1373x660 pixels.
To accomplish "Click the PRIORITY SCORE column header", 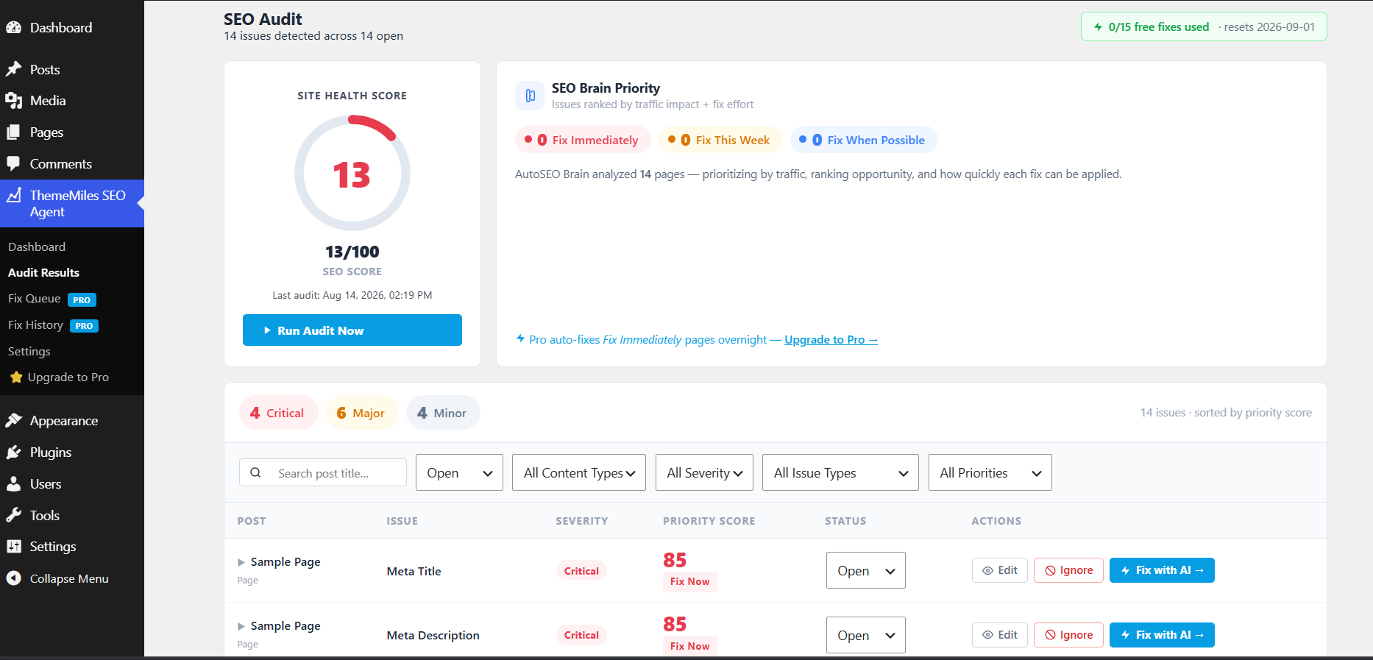I will [x=709, y=521].
